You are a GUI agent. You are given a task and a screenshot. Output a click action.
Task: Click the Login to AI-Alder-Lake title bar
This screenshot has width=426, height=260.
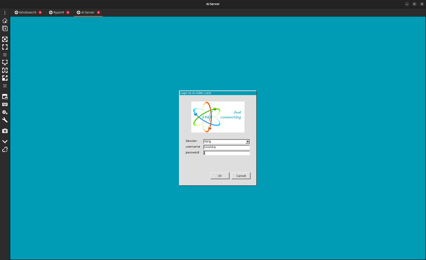[218, 93]
